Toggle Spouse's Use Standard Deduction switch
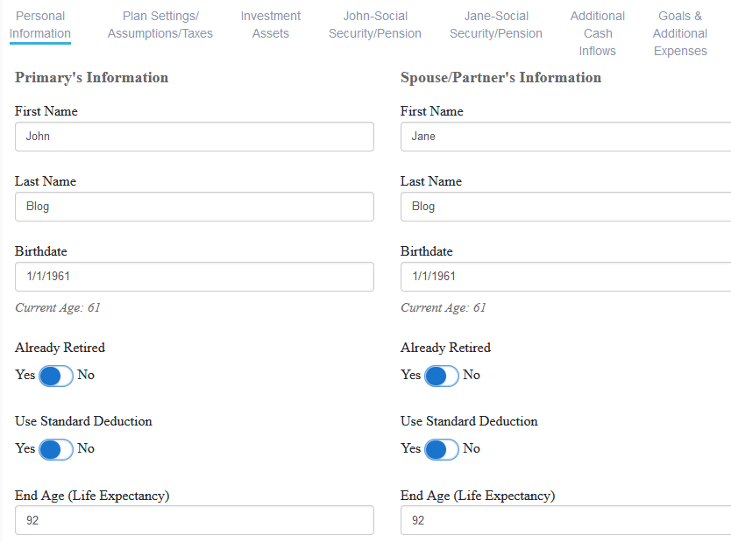731x542 pixels. pyautogui.click(x=441, y=449)
